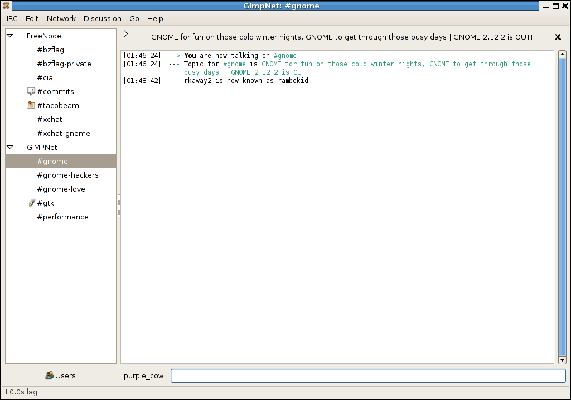Select the highlighted #gnome channel row
Screen dimensions: 571x400
point(61,161)
